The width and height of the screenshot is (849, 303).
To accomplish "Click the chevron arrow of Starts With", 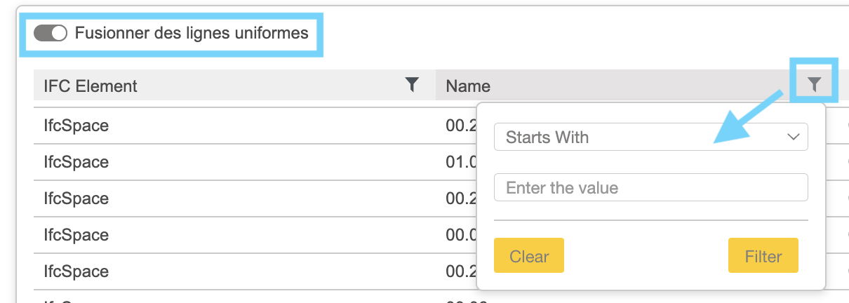I will tap(794, 137).
